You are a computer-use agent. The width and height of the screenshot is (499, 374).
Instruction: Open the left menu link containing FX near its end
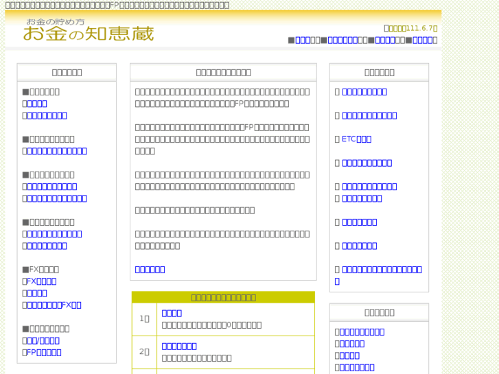click(54, 305)
